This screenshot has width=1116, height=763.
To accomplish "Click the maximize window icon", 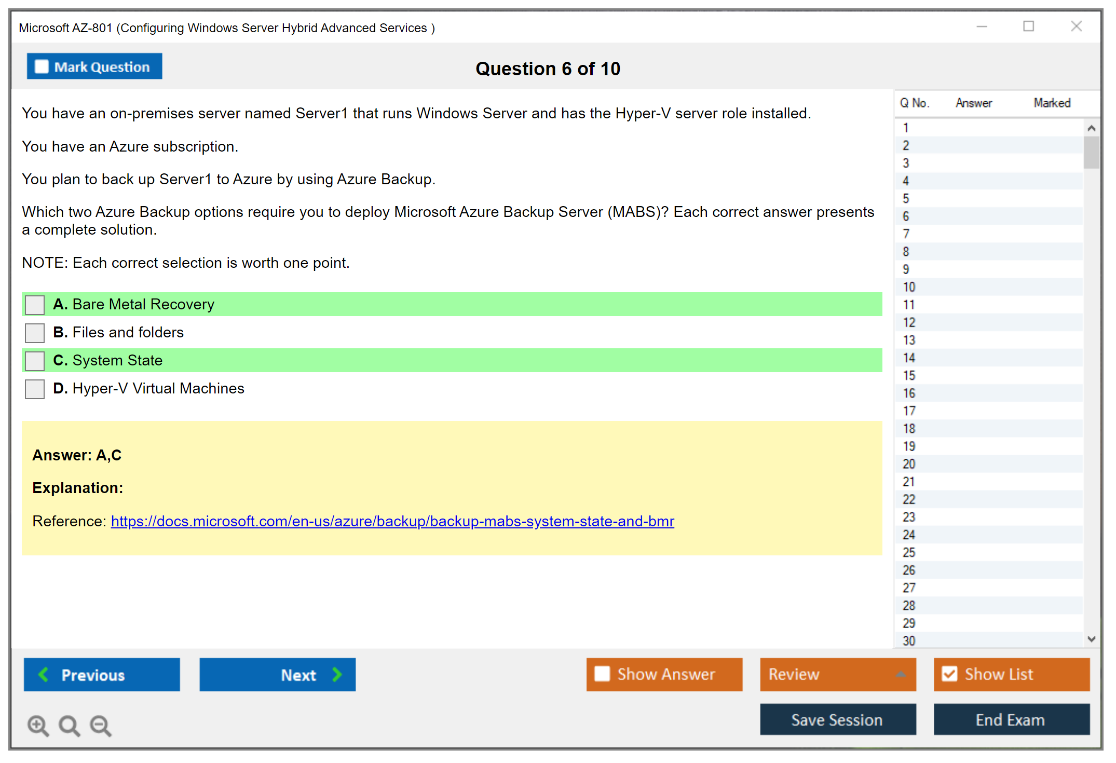I will [x=1028, y=26].
